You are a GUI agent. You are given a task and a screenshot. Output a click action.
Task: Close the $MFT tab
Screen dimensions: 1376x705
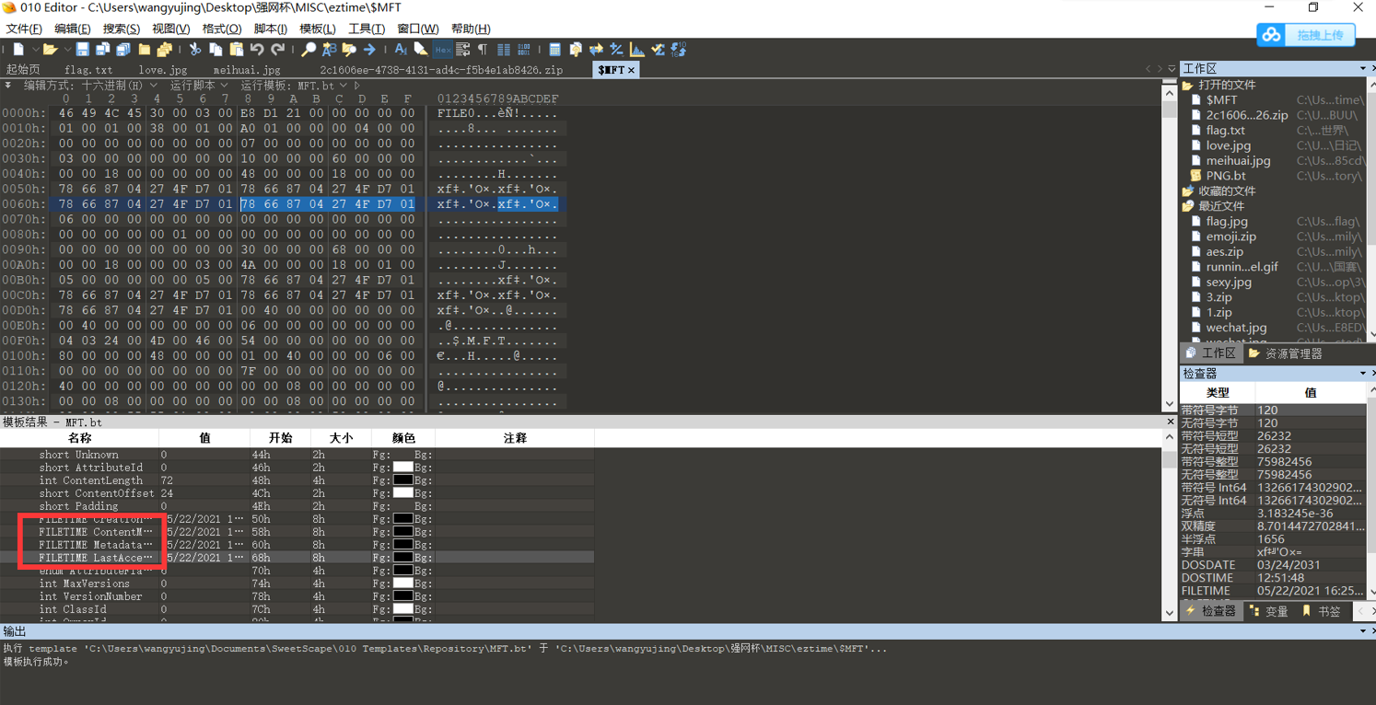[632, 70]
